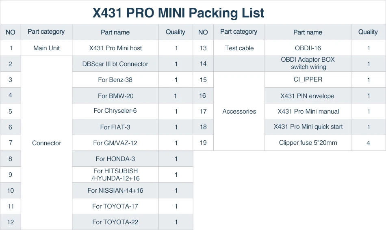Click the X431 PIN envelope cell
The height and width of the screenshot is (230, 386).
308,96
